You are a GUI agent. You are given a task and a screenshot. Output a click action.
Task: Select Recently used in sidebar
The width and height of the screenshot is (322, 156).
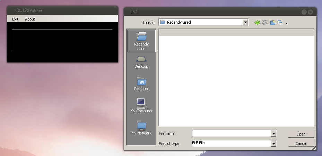(x=141, y=41)
